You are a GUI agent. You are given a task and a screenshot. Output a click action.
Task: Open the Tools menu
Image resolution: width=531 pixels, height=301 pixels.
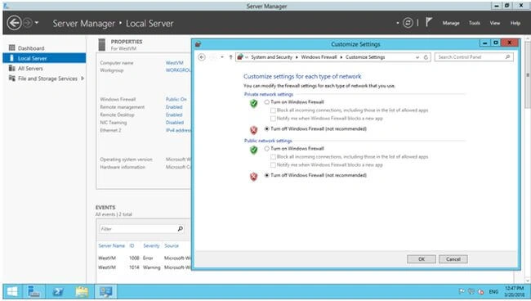[474, 23]
